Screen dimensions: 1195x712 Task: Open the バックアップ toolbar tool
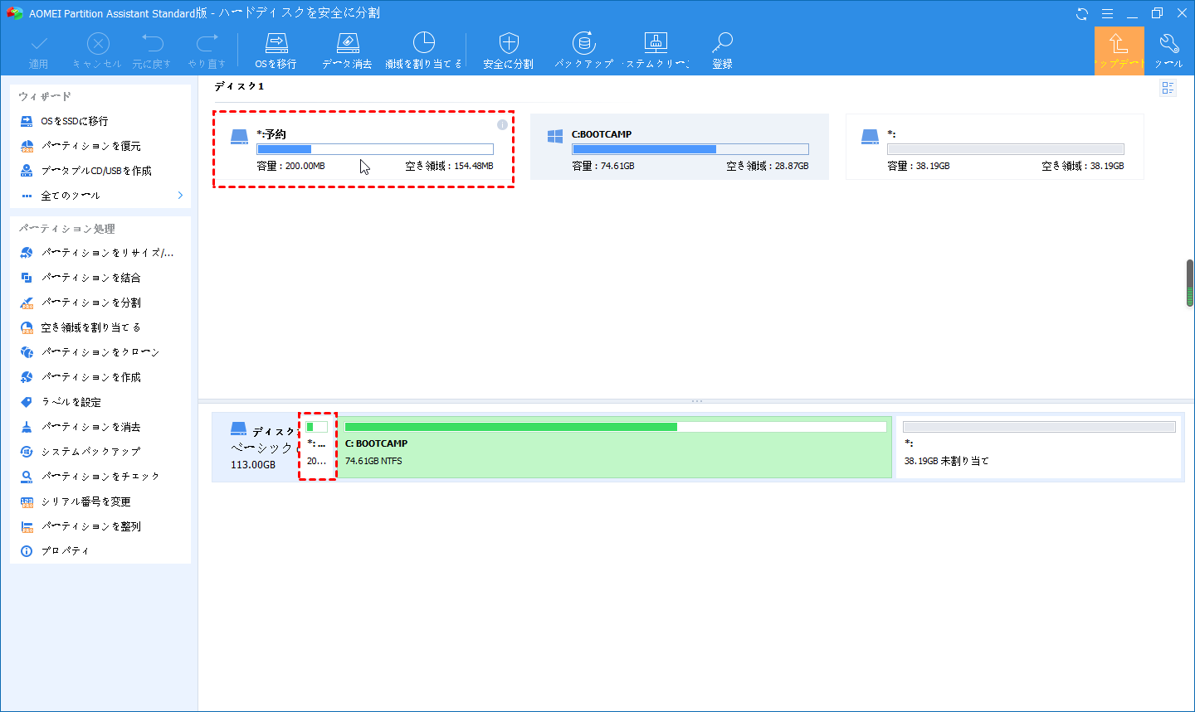tap(584, 51)
